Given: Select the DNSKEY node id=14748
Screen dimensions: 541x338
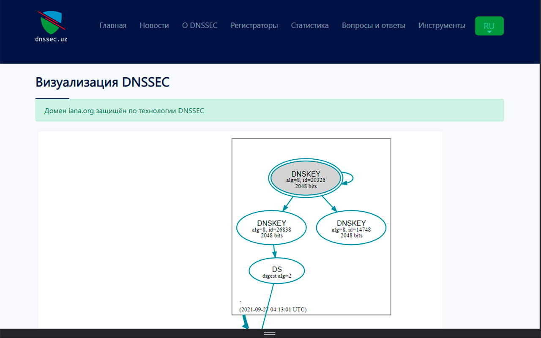Looking at the screenshot, I should 351,227.
